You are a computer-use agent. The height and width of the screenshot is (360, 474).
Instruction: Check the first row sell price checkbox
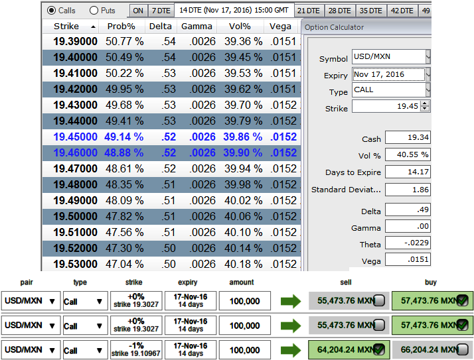tap(379, 301)
